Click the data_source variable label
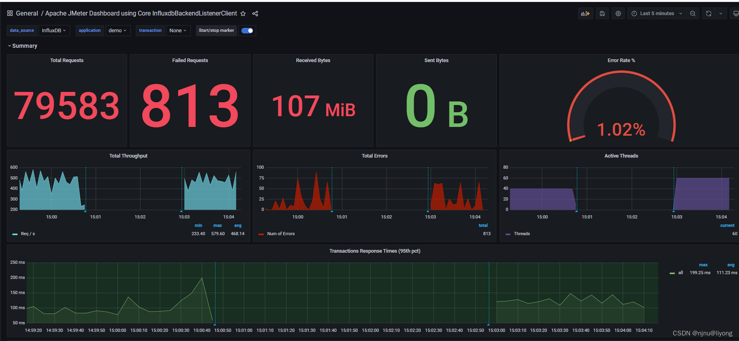 [22, 31]
